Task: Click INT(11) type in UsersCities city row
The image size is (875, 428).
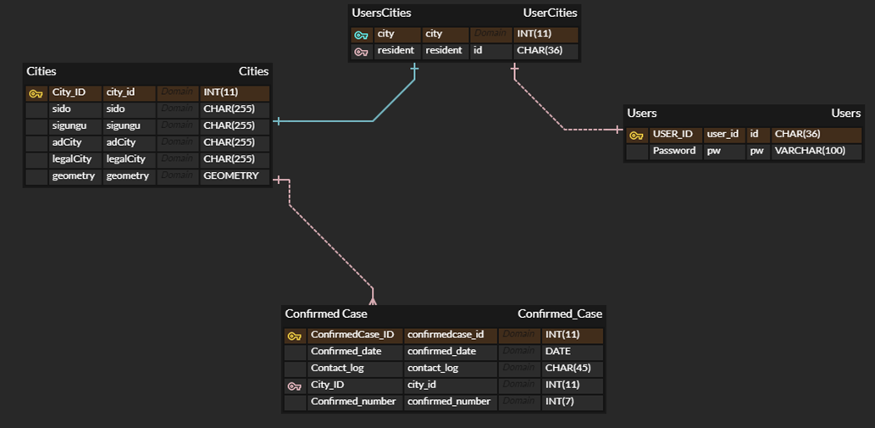Action: tap(545, 35)
